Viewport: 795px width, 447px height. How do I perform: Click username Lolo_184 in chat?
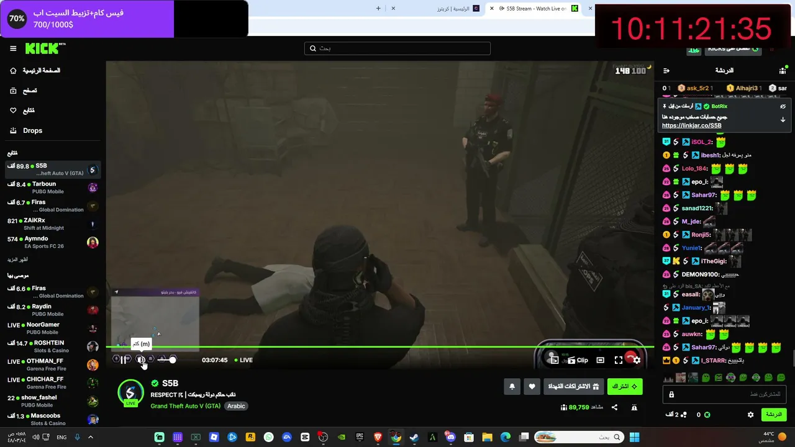coord(694,168)
